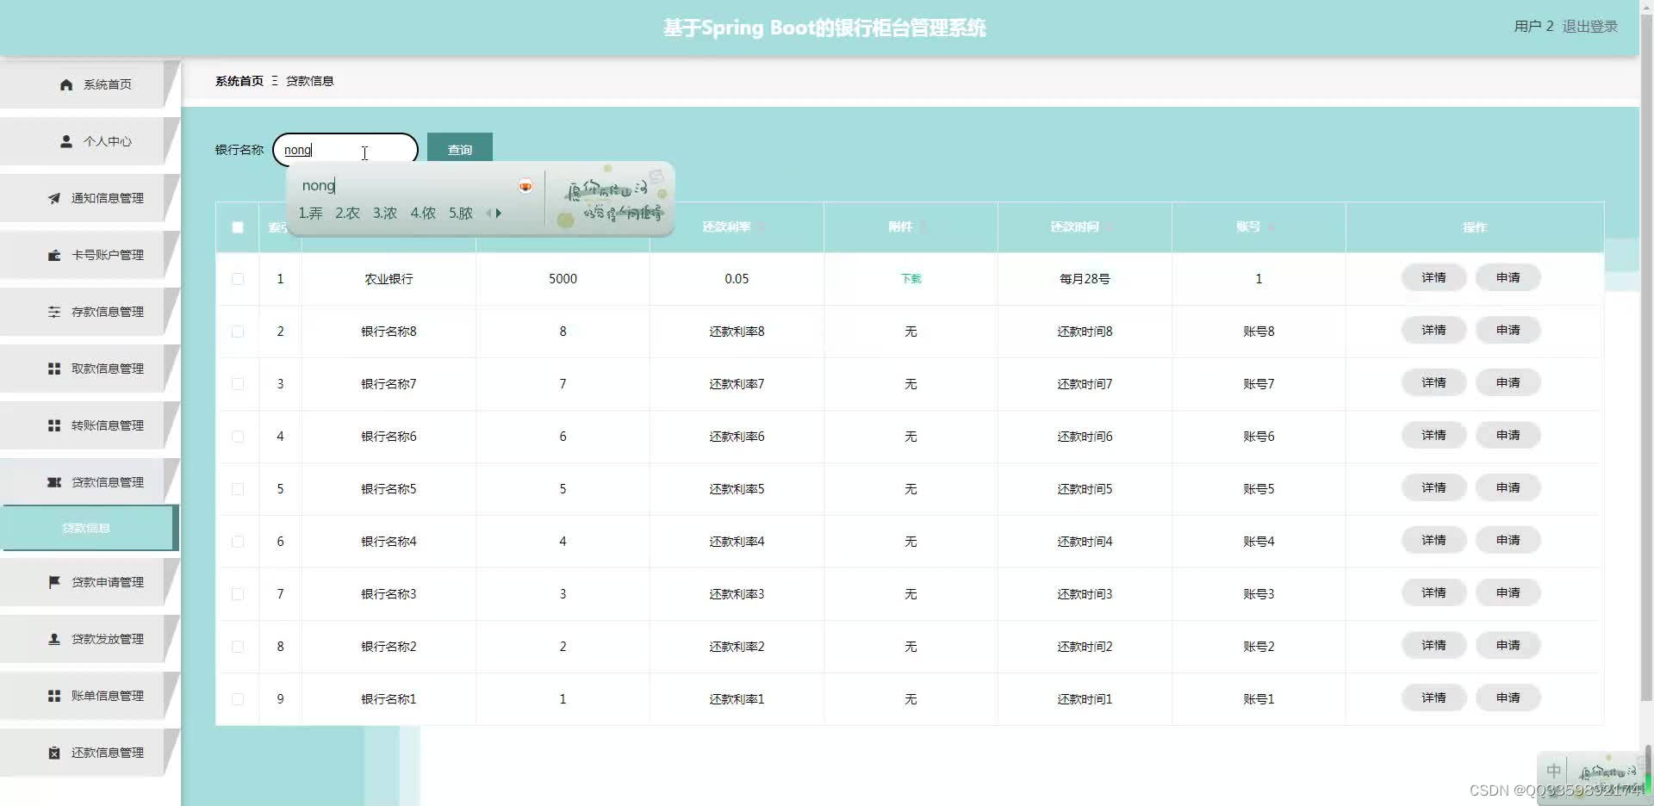Viewport: 1654px width, 806px height.
Task: Click 申请 for the 银行名称2 row
Action: point(1508,646)
